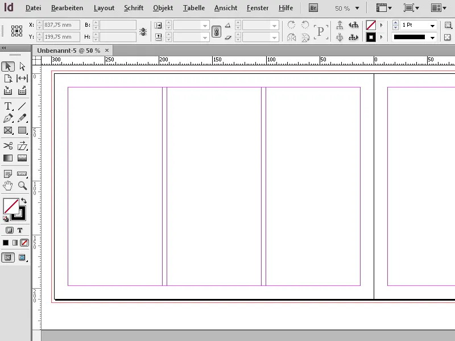
Task: Reset default fill and stroke icon
Action: pyautogui.click(x=6, y=219)
